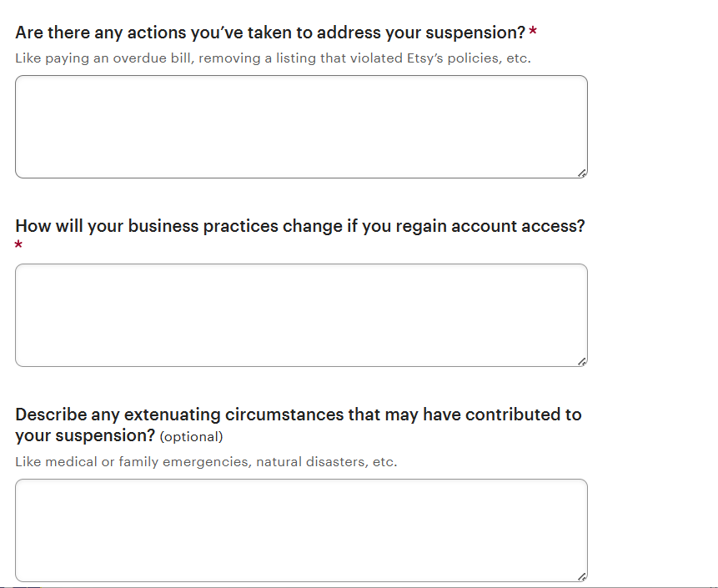Viewport: 718px width, 588px height.
Task: Select the extenuating circumstances text area
Action: pyautogui.click(x=300, y=530)
